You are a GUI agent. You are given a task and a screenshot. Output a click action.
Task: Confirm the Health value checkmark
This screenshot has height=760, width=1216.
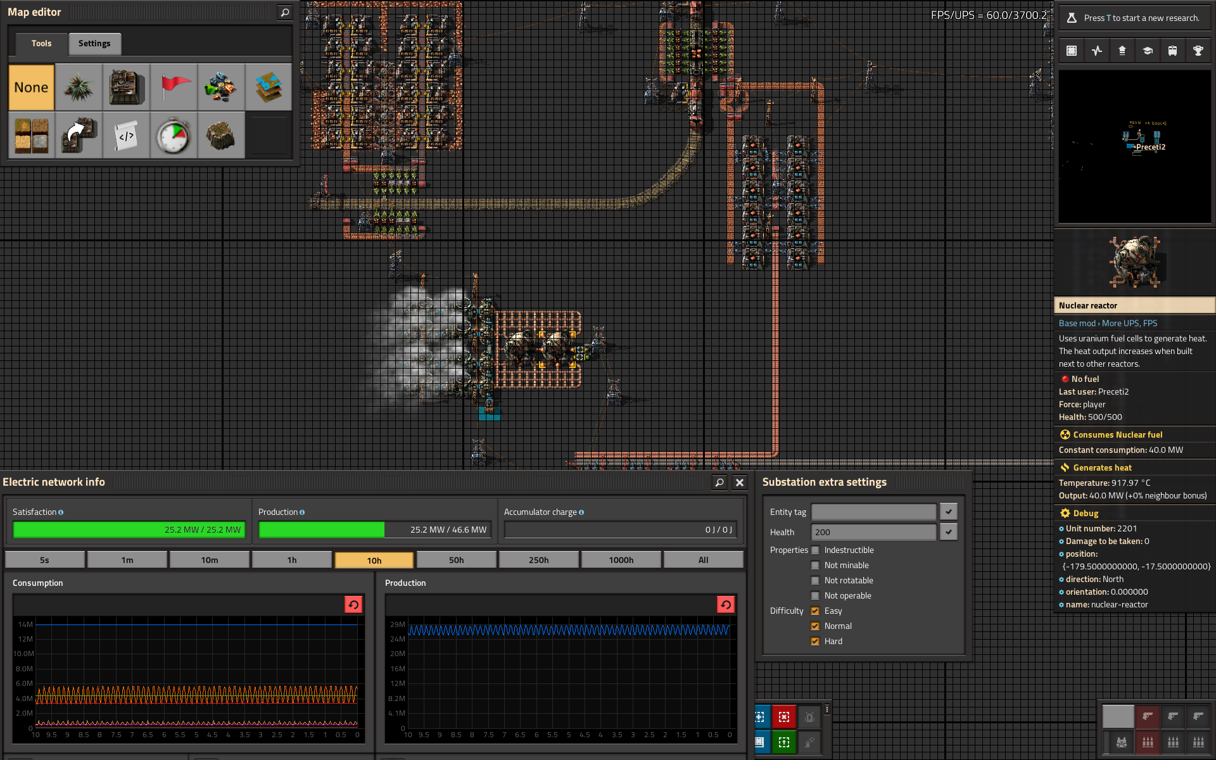pyautogui.click(x=948, y=532)
